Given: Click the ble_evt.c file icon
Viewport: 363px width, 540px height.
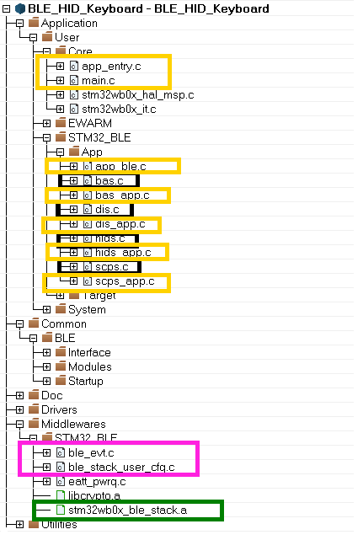Looking at the screenshot, I should click(61, 452).
